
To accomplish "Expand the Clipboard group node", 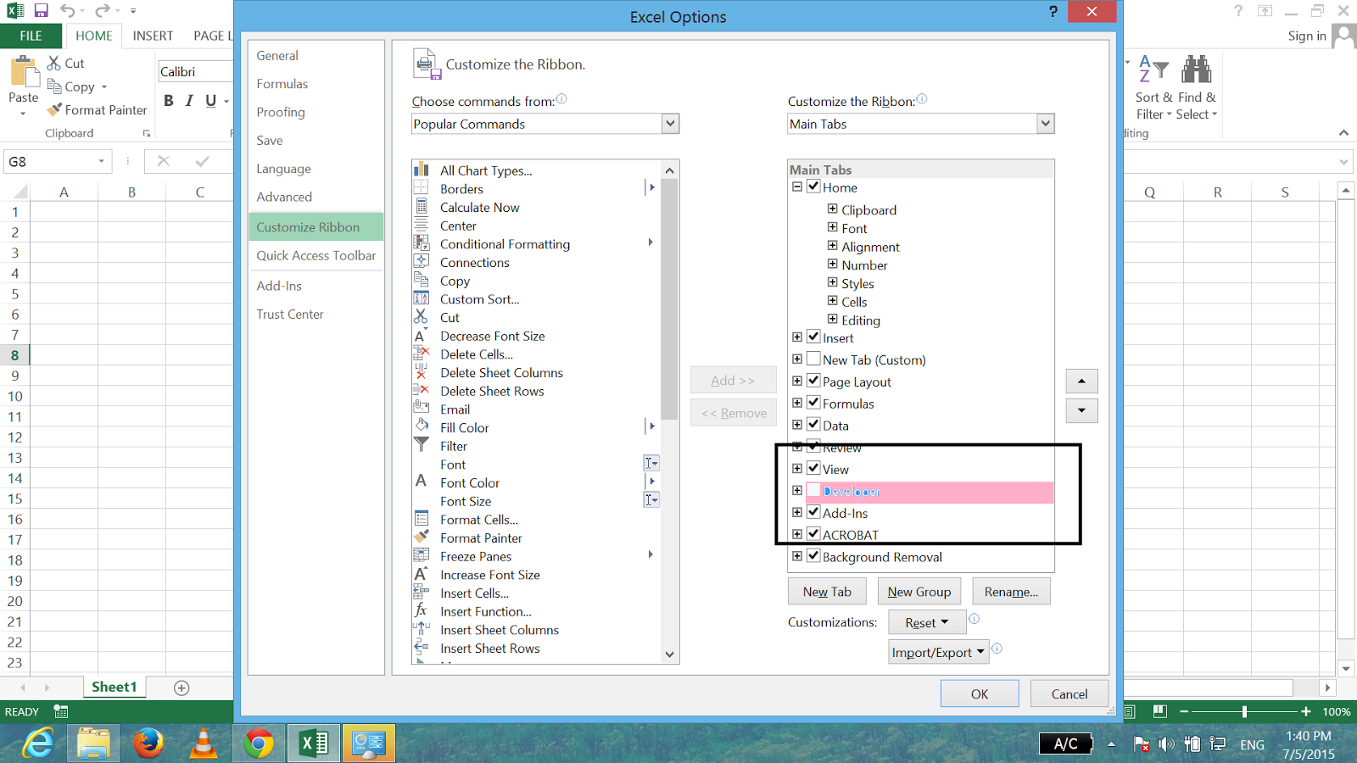I will [832, 209].
